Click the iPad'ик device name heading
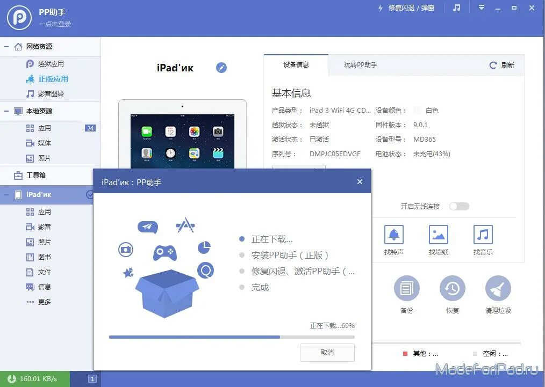The image size is (545, 387). [175, 68]
